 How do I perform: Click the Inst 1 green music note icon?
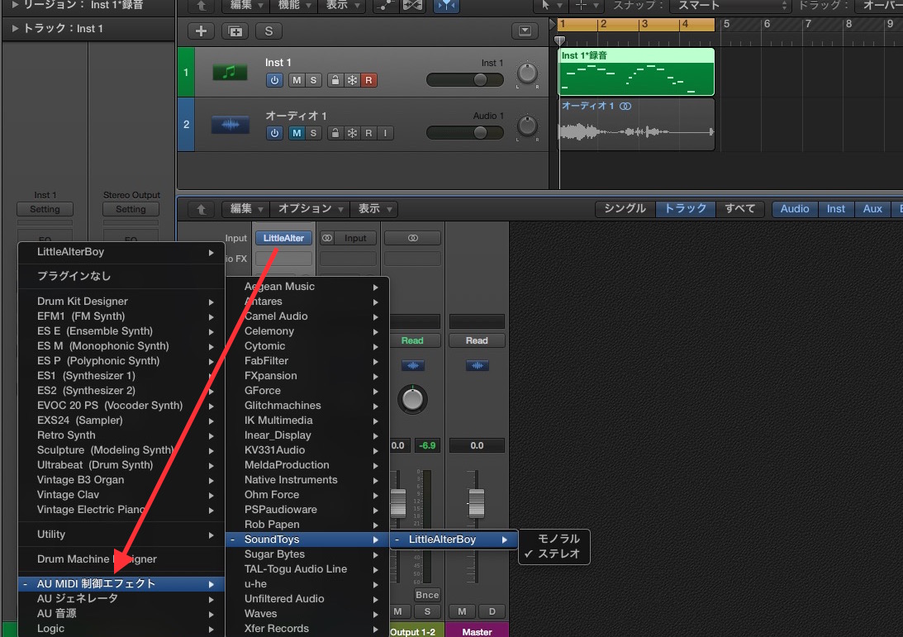(230, 73)
